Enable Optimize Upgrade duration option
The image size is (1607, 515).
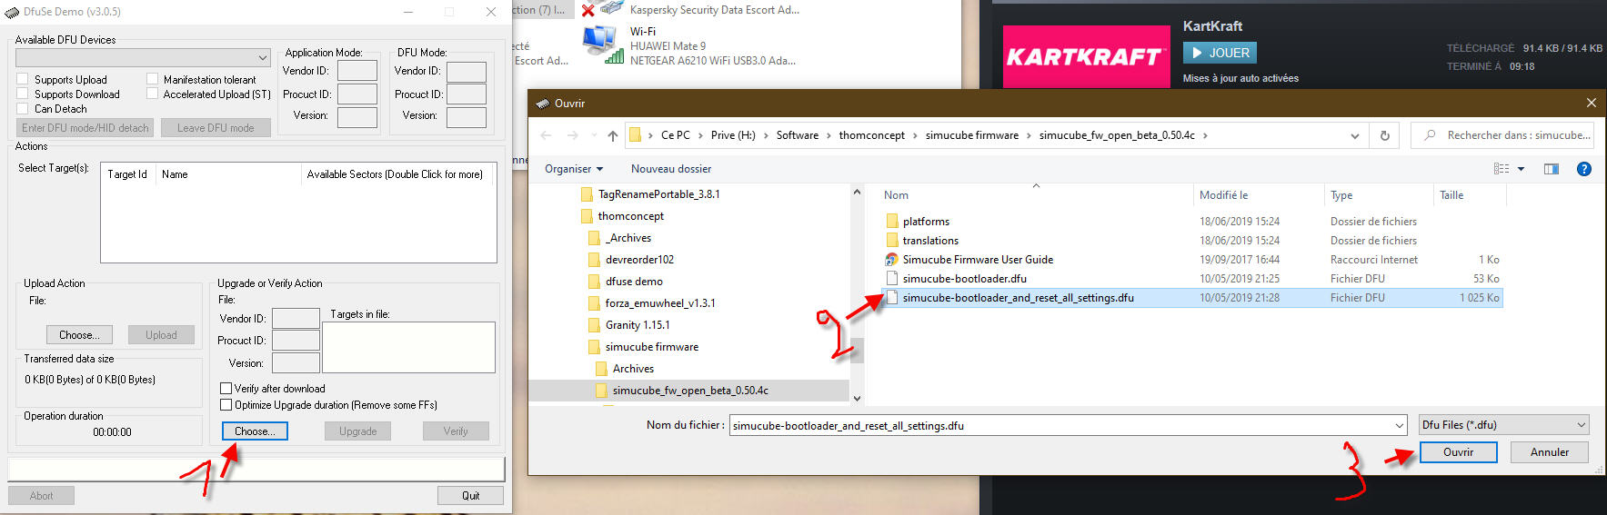(x=226, y=405)
